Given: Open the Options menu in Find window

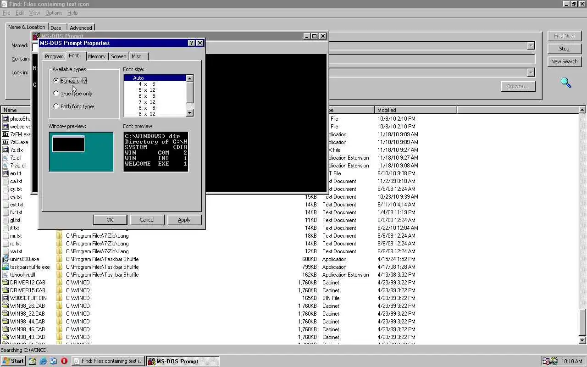Looking at the screenshot, I should [x=54, y=13].
